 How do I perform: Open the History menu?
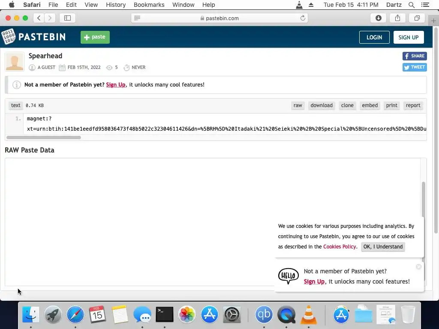pyautogui.click(x=116, y=5)
